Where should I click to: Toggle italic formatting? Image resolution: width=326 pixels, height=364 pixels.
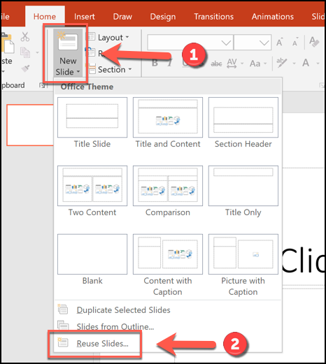click(170, 63)
